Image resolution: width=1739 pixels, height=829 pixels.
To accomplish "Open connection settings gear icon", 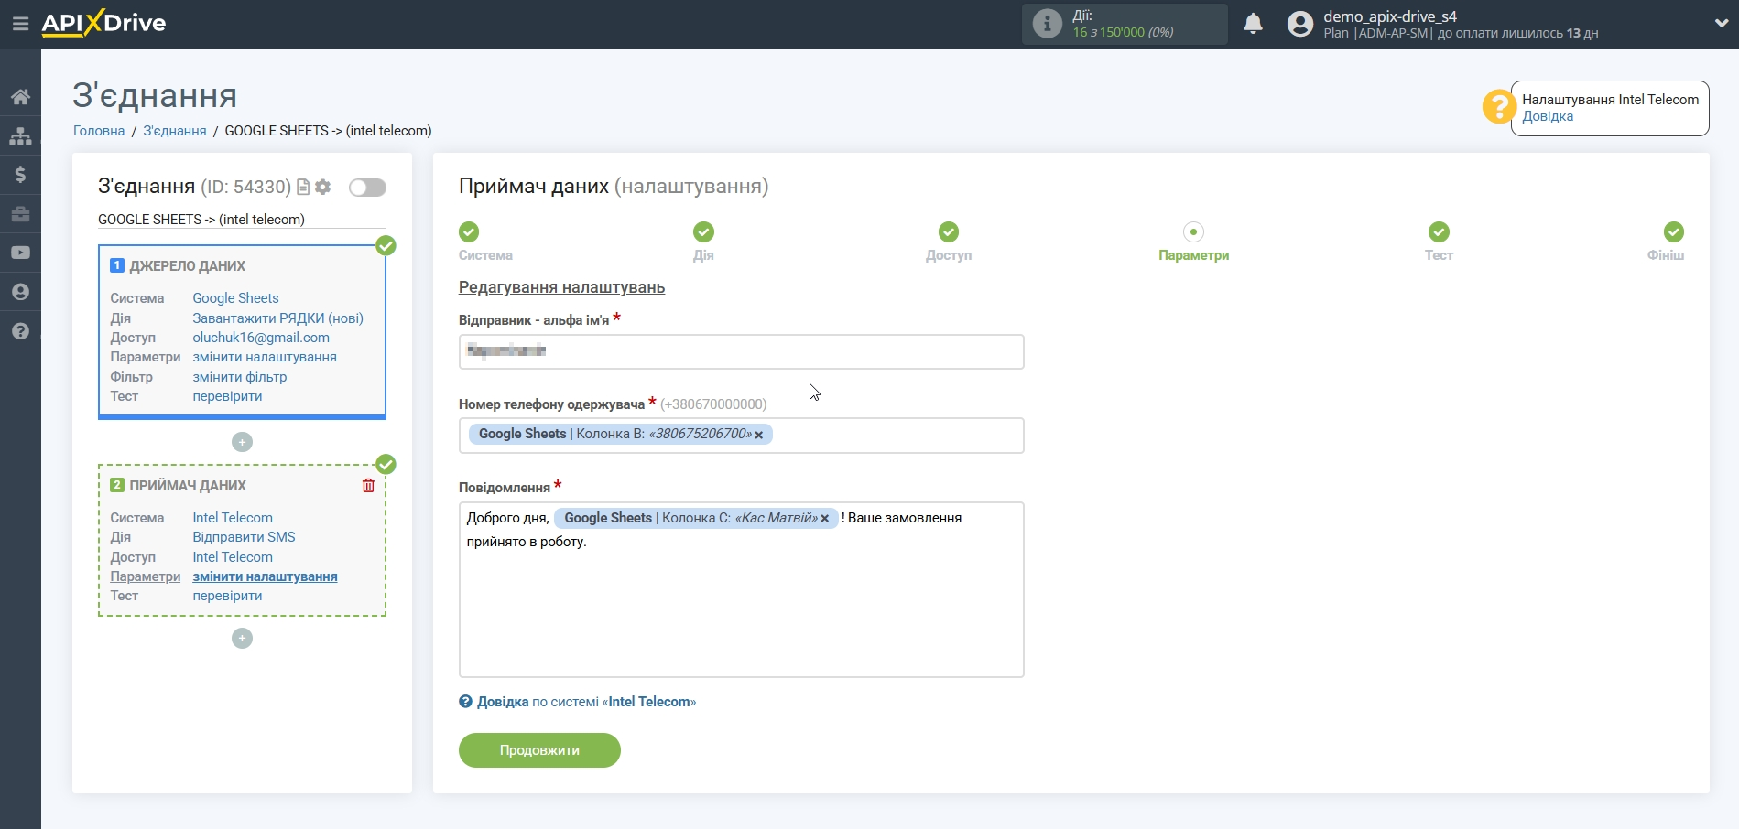I will click(322, 187).
